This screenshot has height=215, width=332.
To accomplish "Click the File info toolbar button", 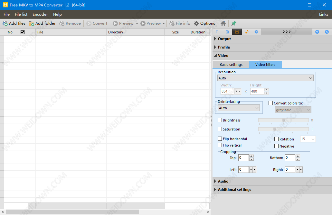I will pos(180,23).
